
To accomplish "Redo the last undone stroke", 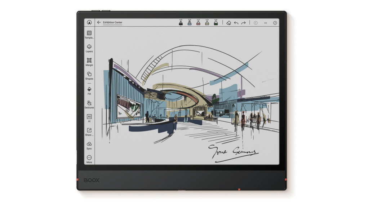I will pyautogui.click(x=244, y=23).
